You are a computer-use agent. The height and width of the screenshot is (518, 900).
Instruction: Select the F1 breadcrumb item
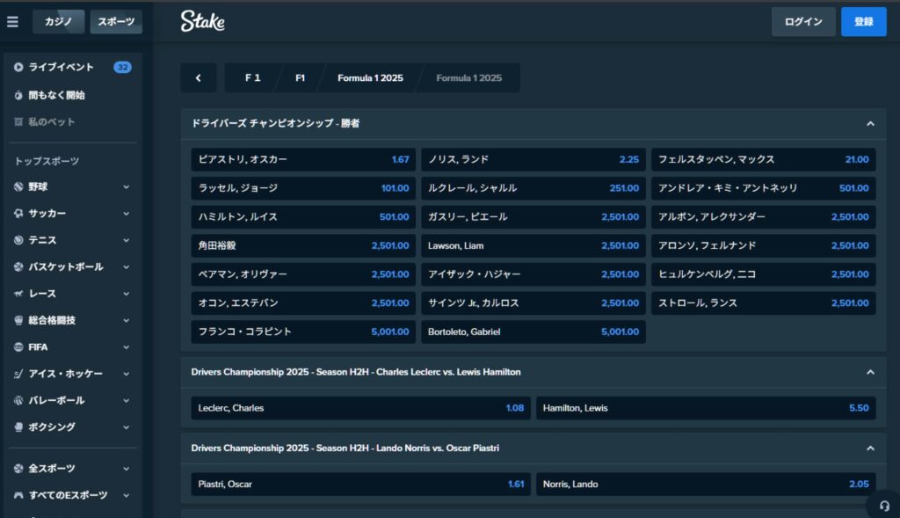(x=301, y=78)
